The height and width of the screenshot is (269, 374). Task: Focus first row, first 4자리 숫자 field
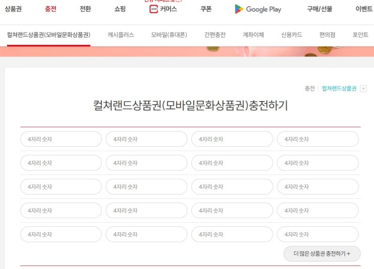click(x=61, y=139)
